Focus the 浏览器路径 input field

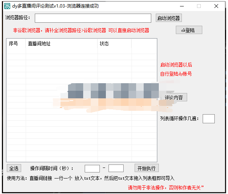[x=93, y=18]
